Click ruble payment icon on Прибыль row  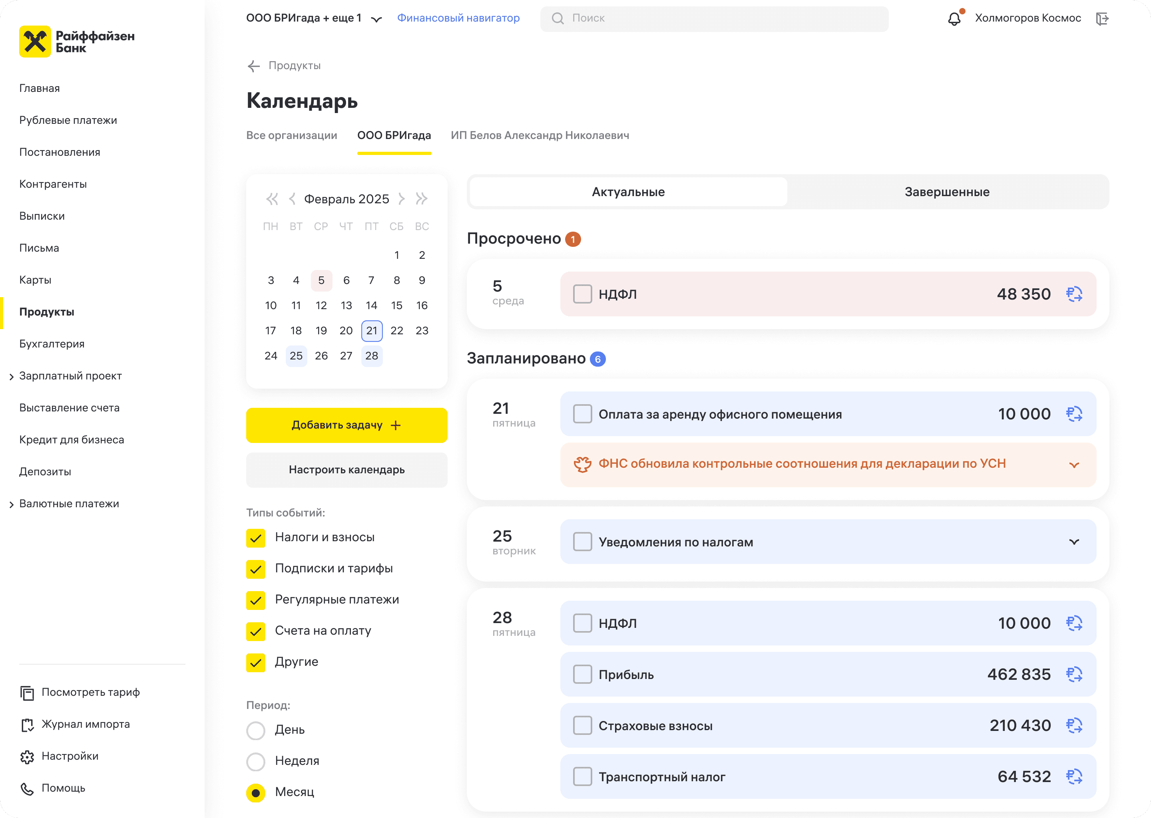tap(1074, 675)
